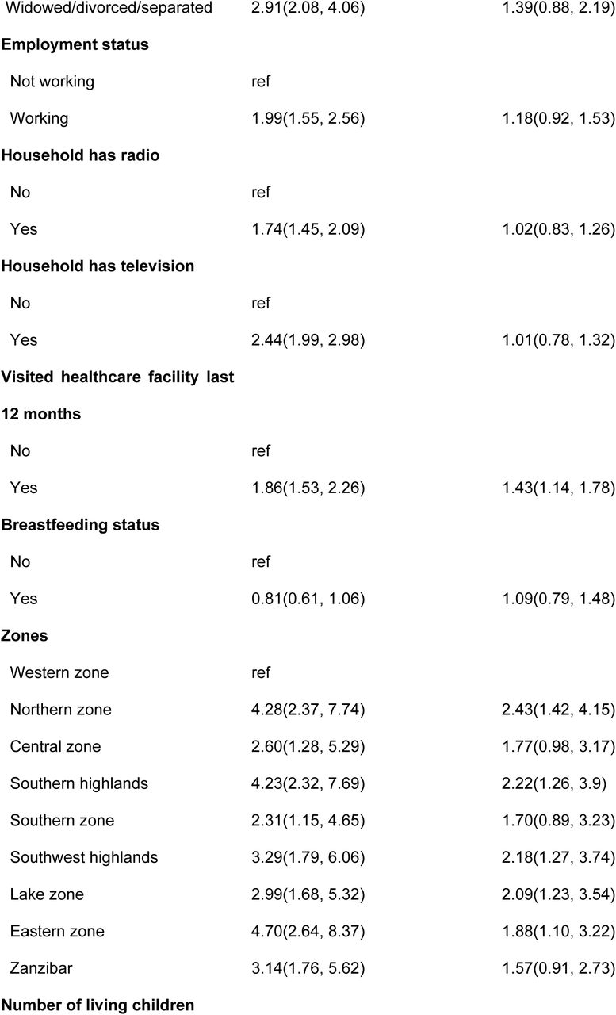Click the 'Northern zone' row label
Viewport: 616px width, 1015px height.
61,710
